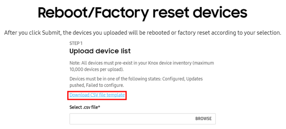Screen dimensions: 286x129
Task: Click the Reboot/Factory reset devices heading
Action: [x=142, y=12]
